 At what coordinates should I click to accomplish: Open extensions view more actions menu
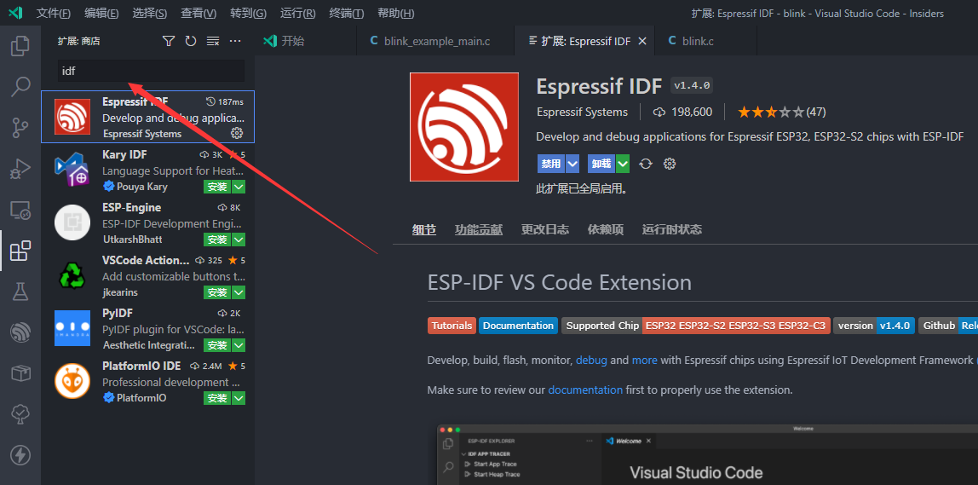(235, 41)
